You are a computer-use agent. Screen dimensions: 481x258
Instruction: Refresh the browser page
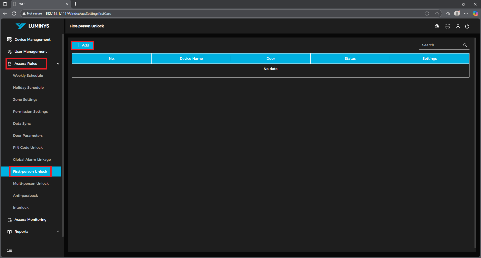(x=14, y=13)
